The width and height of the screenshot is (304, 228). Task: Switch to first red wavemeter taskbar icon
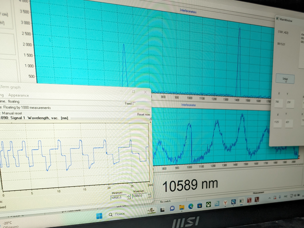tap(249, 200)
